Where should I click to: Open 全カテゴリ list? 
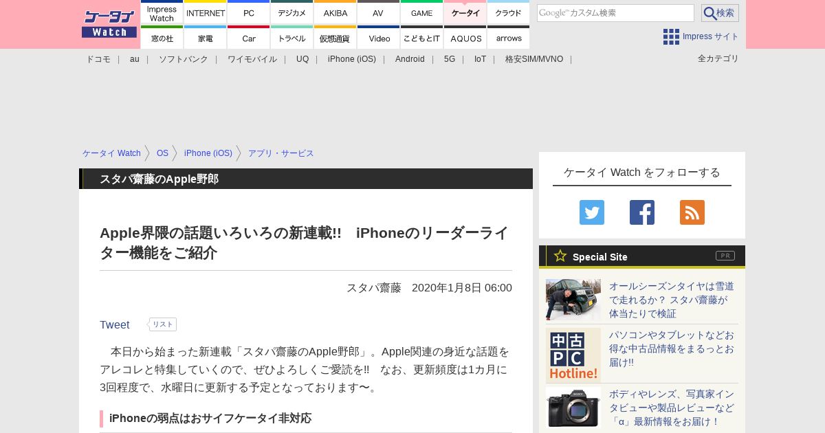[718, 58]
